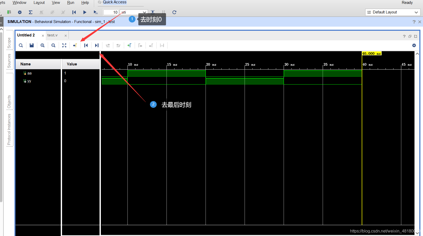The width and height of the screenshot is (423, 236).
Task: Click the Zoom Fit icon
Action: pos(64,45)
